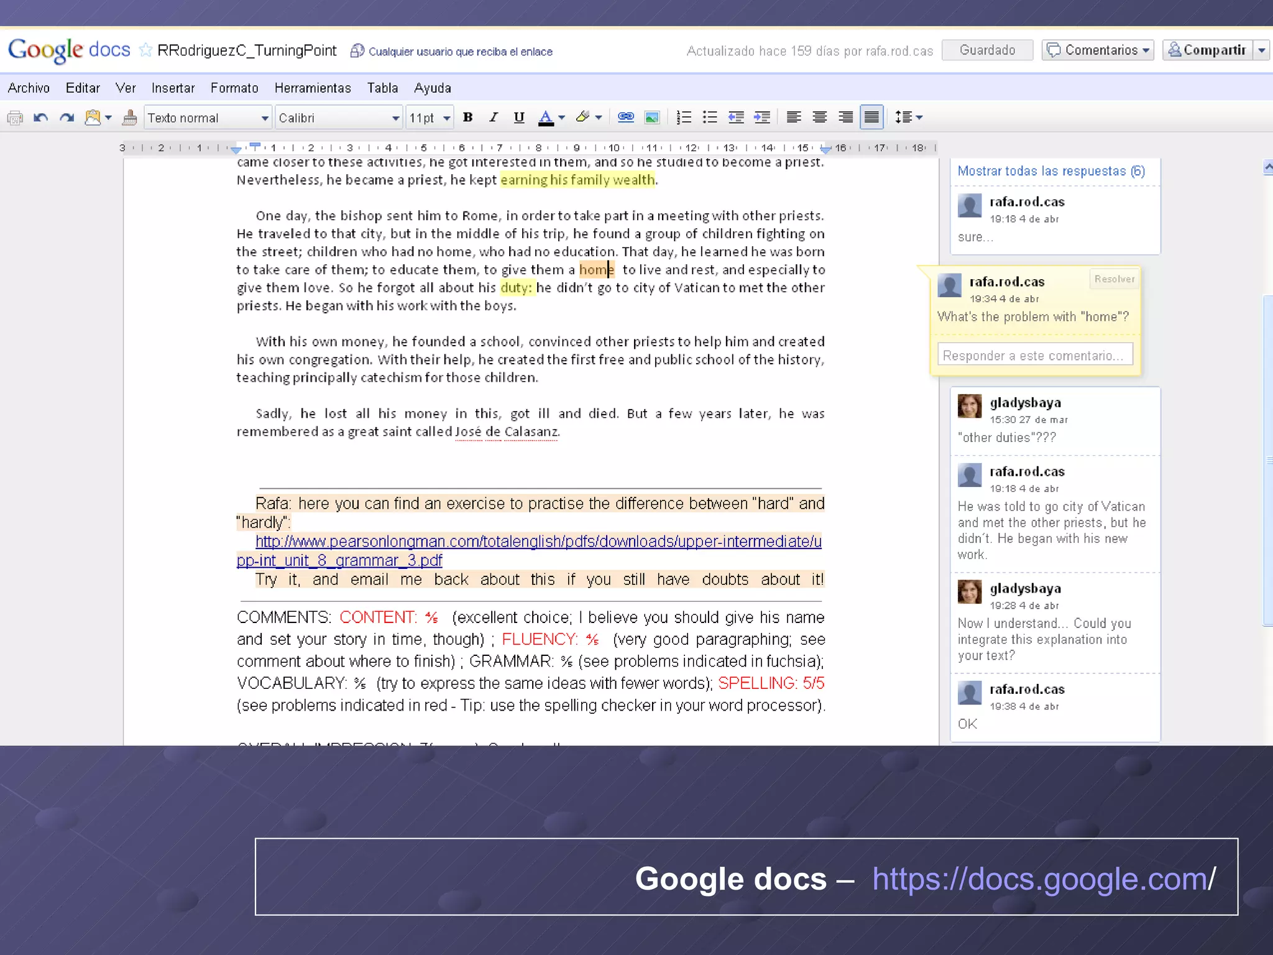Click the Guardado button

(x=987, y=50)
